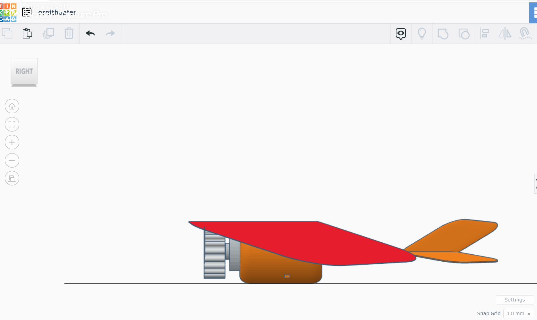
Task: Undo the last action
Action: [x=90, y=33]
